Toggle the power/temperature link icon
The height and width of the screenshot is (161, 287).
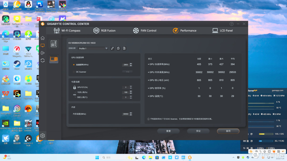74,95
